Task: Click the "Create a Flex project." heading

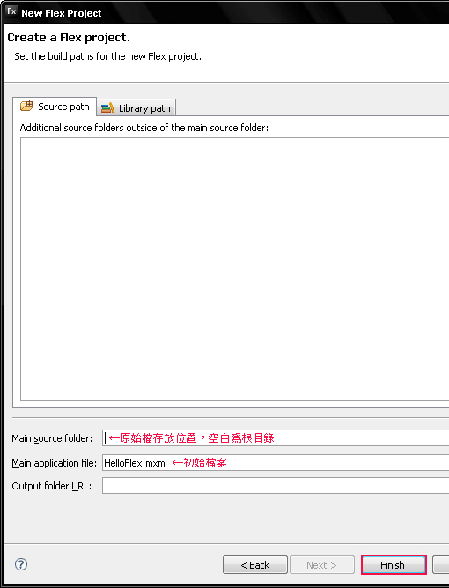Action: [x=69, y=38]
